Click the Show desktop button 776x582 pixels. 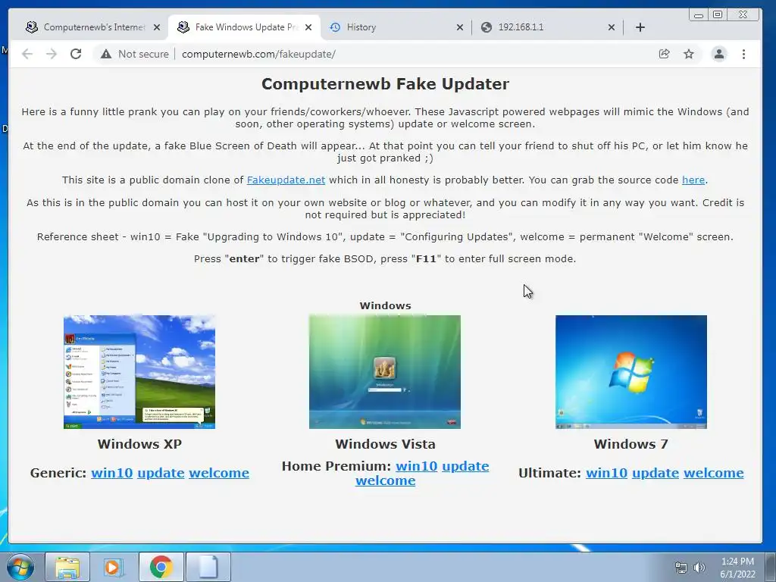coord(771,567)
